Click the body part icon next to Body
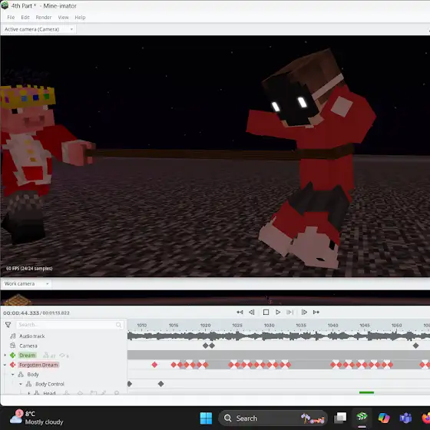This screenshot has height=430, width=430. pos(21,375)
